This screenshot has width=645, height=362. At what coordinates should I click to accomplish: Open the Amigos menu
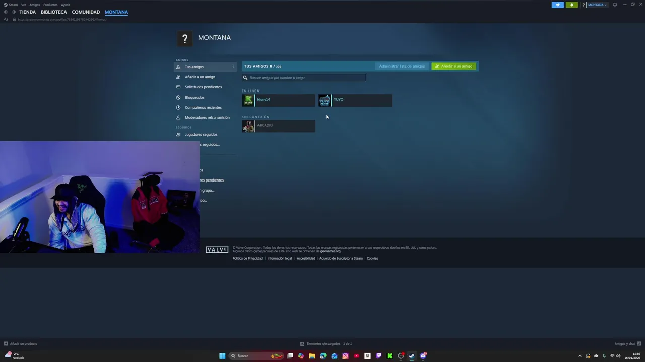34,5
